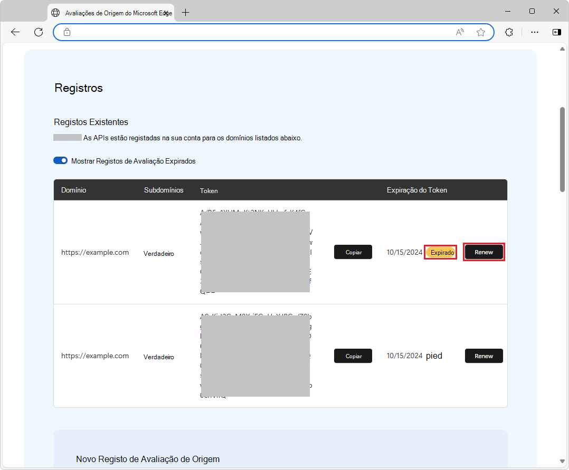Select the Avaliações de Origem do Microsoft Edge tab

tap(111, 13)
